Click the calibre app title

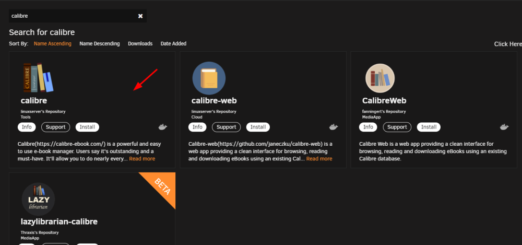click(34, 101)
